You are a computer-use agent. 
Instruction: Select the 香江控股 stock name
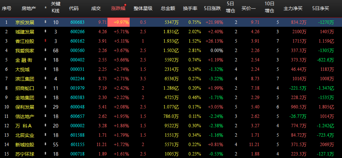tap(25, 41)
